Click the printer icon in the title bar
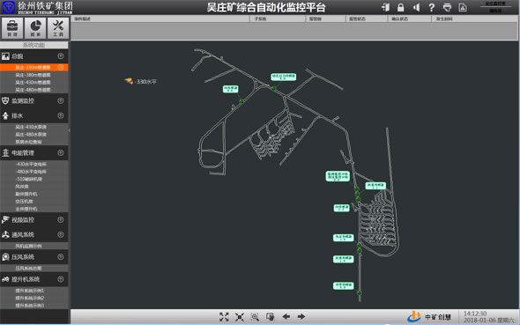The width and height of the screenshot is (520, 325). tap(447, 7)
